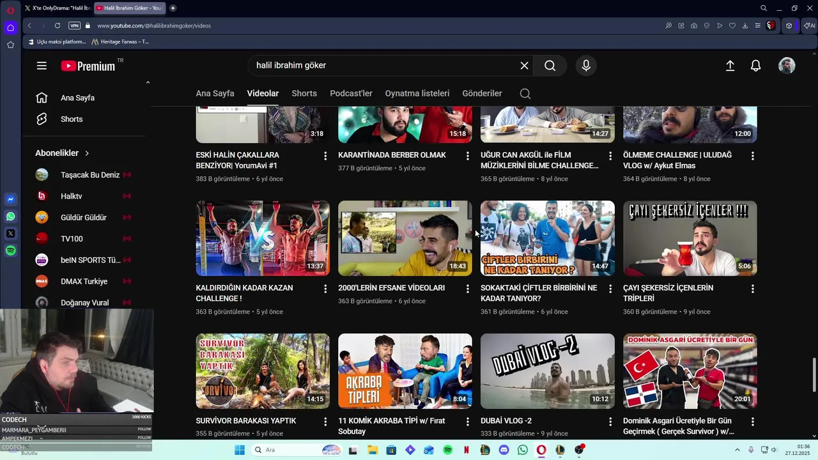Open options menu for 2000'LERİN EFSANE VİDEOLARI
The width and height of the screenshot is (818, 460).
[x=467, y=289]
